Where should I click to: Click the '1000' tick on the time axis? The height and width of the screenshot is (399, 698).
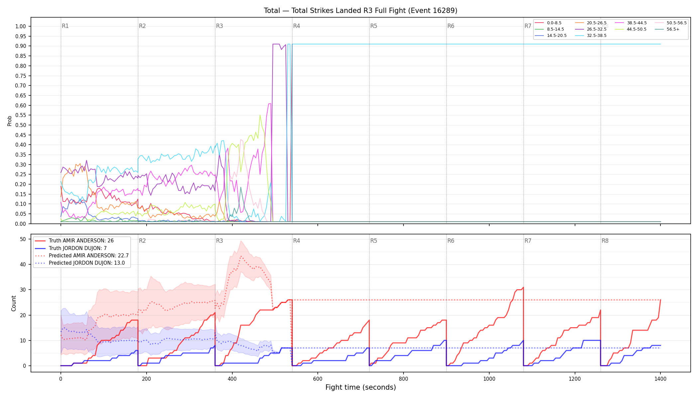[x=489, y=379]
